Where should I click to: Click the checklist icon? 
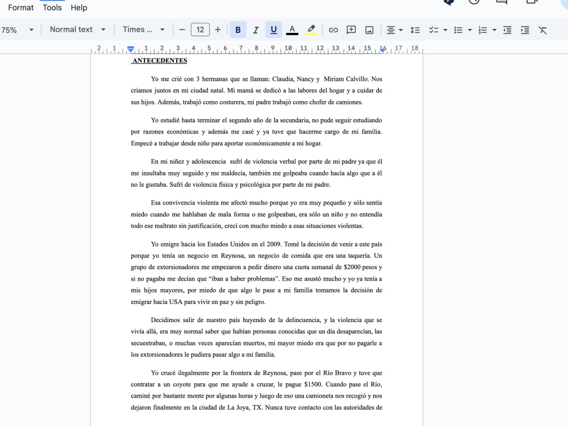pos(433,30)
